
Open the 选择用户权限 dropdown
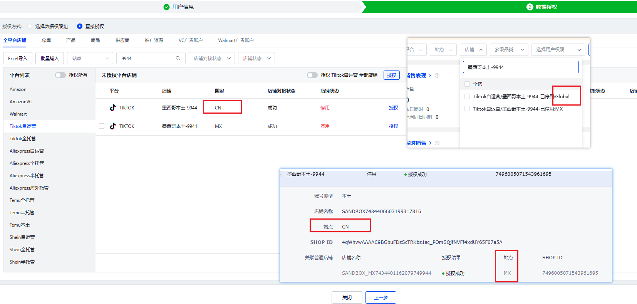[558, 49]
